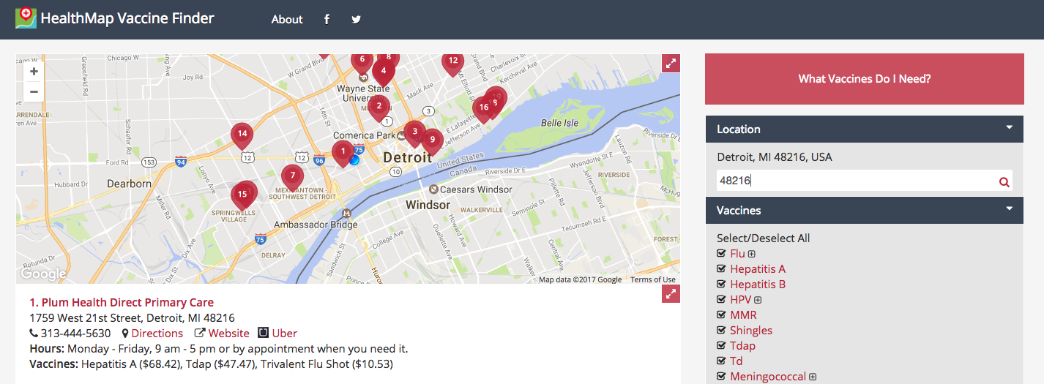
Task: Uncheck the Tdap filter checkbox
Action: [722, 346]
